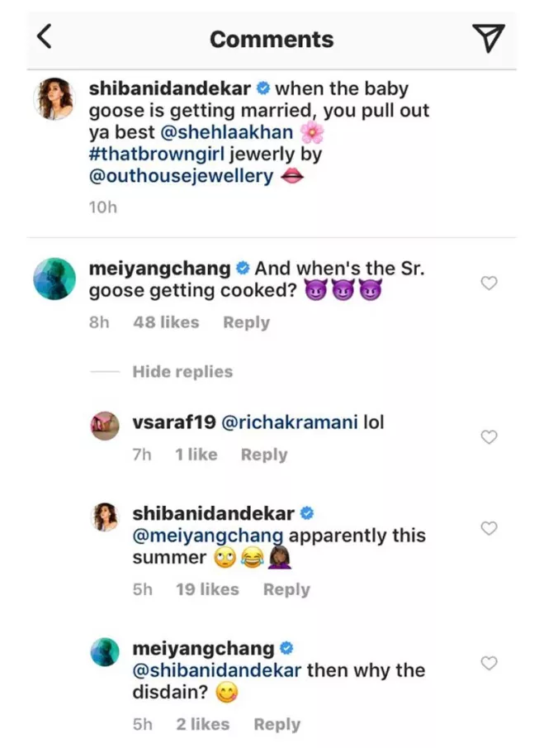
Task: Like vsaraf19's lol comment
Action: (x=489, y=437)
